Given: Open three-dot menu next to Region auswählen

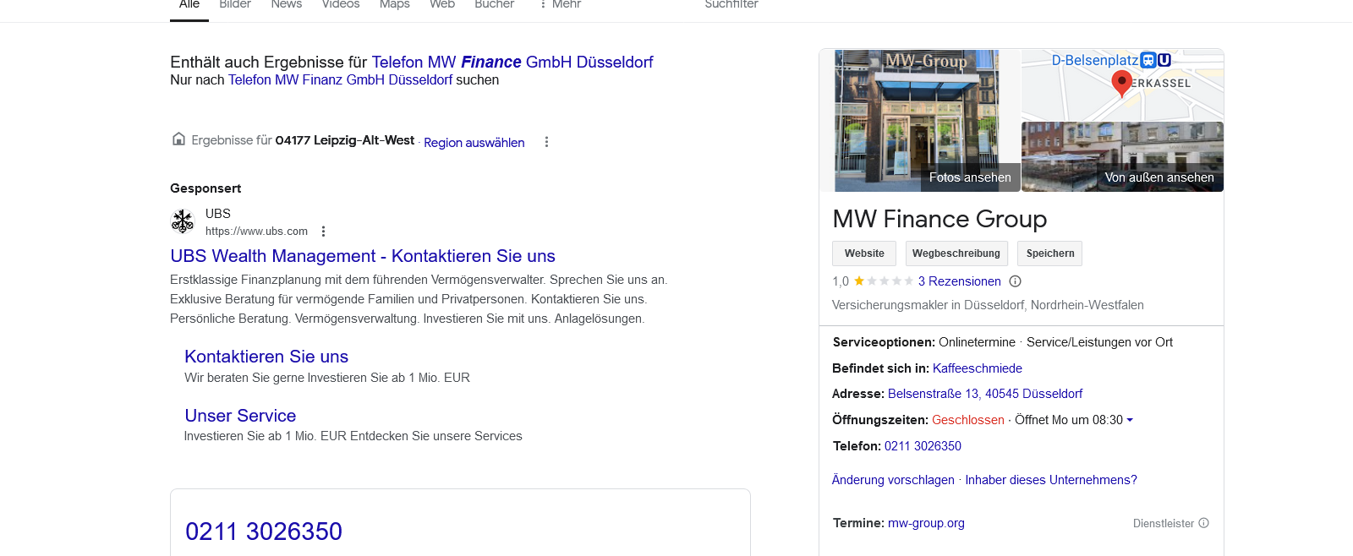Looking at the screenshot, I should click(546, 142).
